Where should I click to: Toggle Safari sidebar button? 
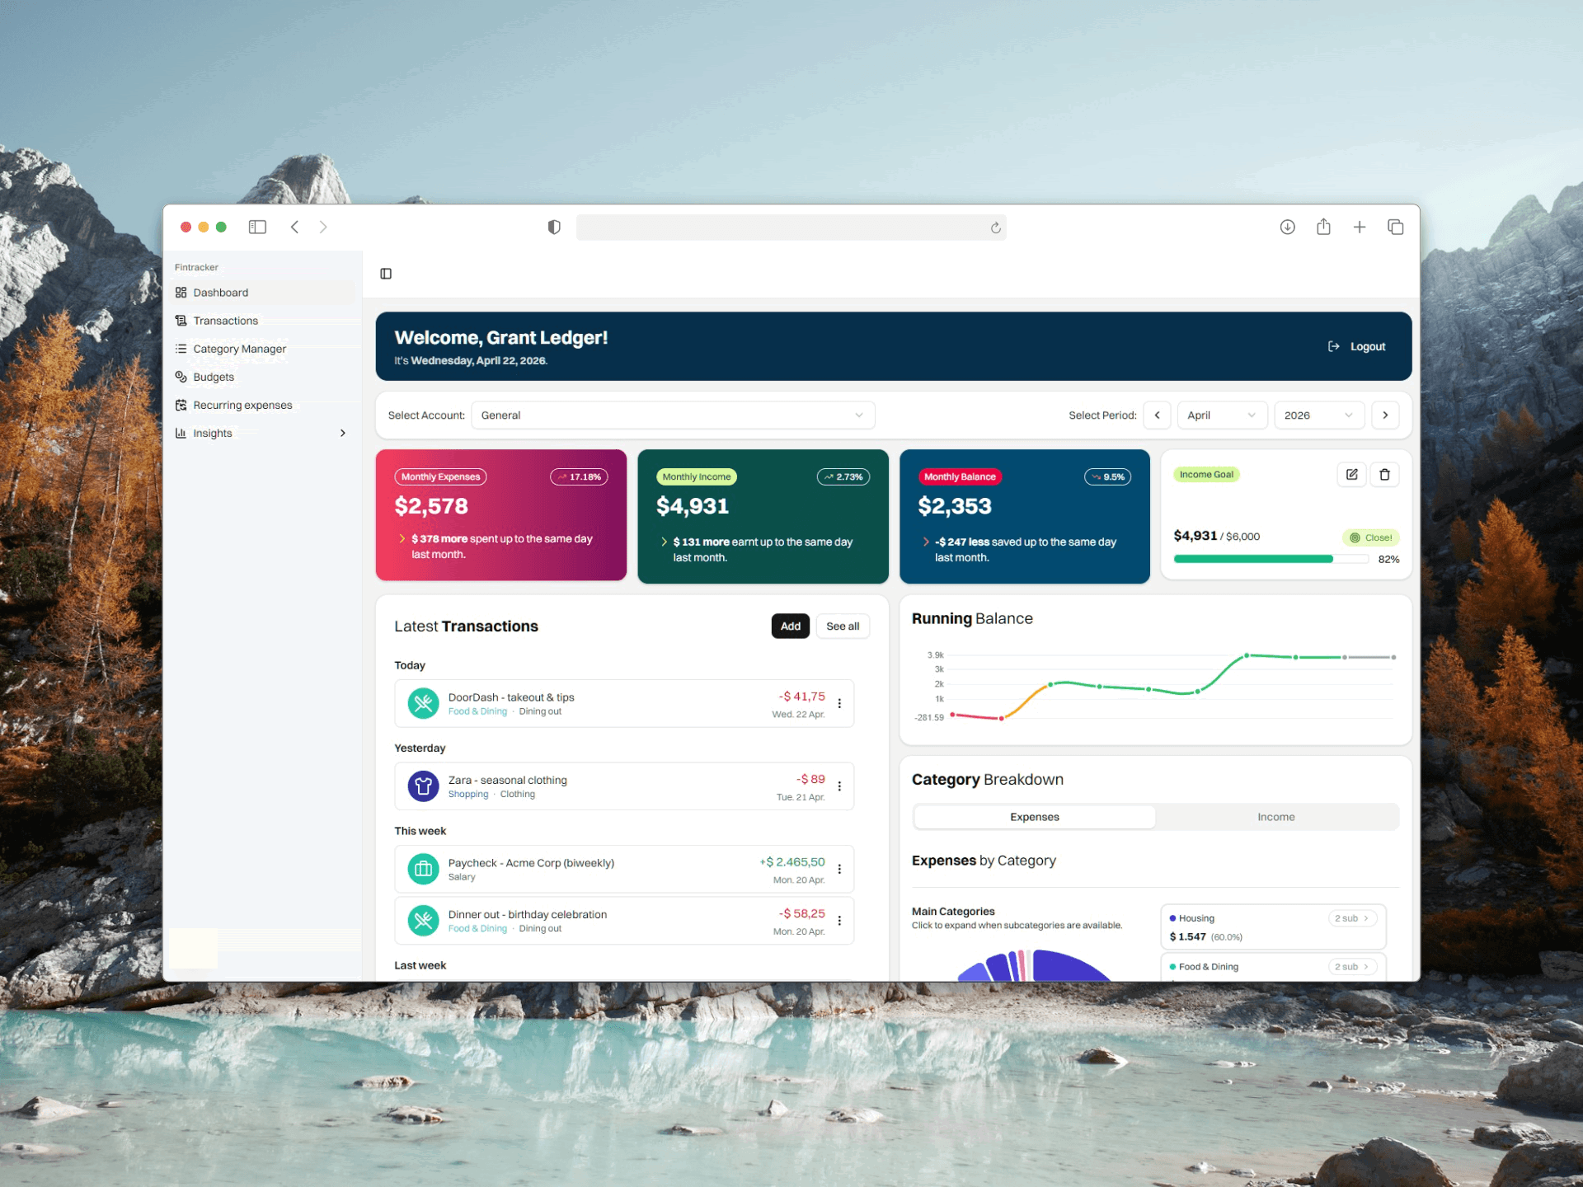click(257, 227)
